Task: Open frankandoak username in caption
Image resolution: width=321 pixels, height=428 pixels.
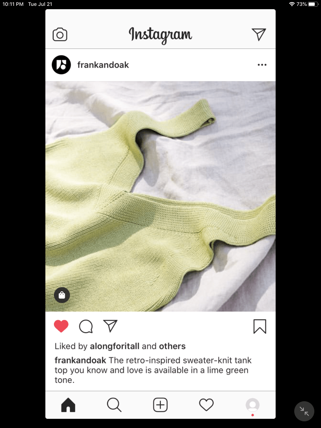Action: pos(80,360)
